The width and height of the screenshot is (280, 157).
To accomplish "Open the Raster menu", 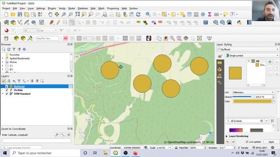I will [72, 8].
